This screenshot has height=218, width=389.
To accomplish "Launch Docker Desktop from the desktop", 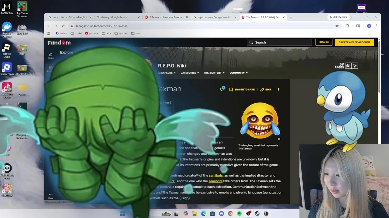I will (7, 30).
